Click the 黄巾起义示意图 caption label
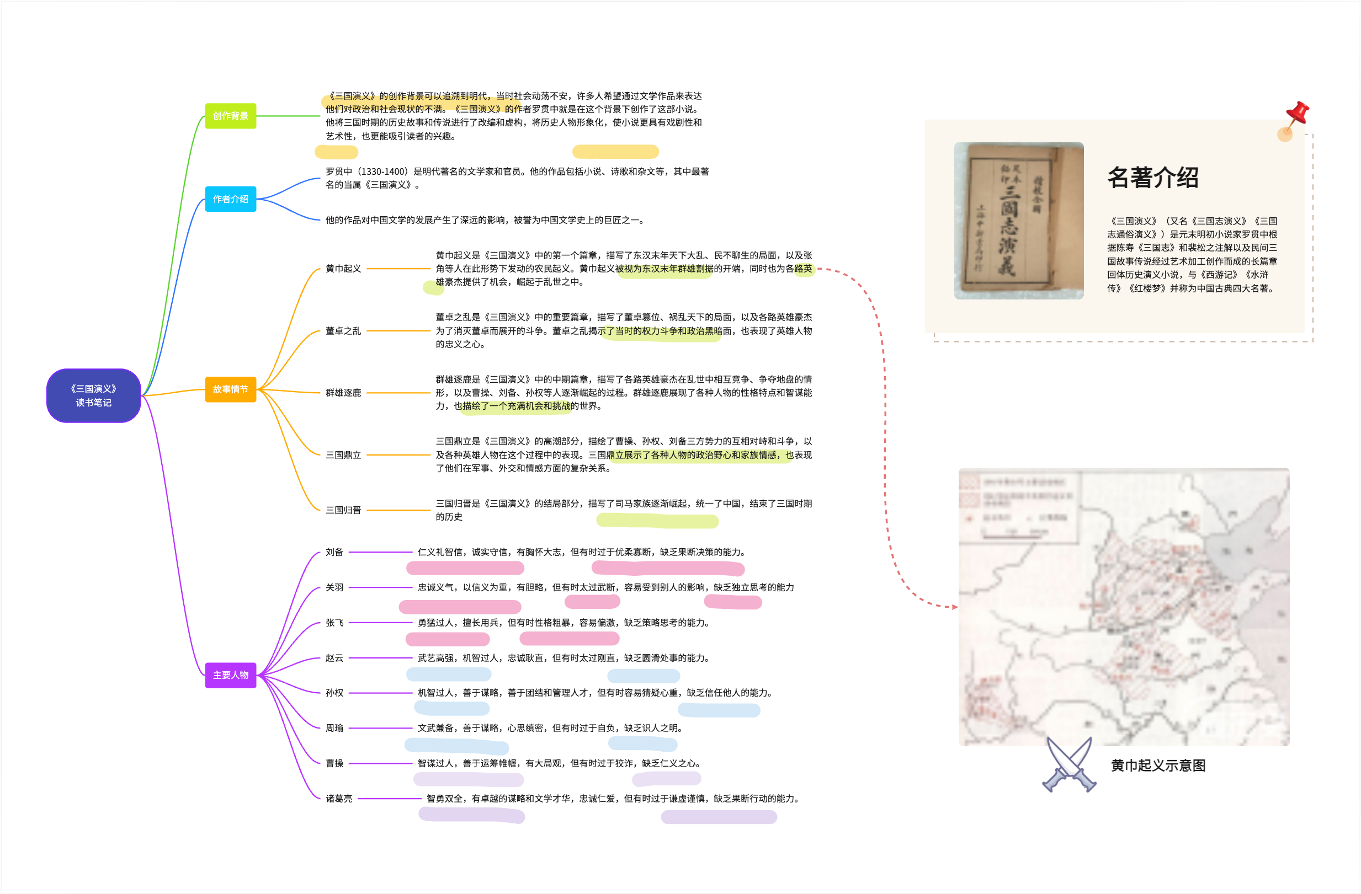1361x894 pixels. pos(1158,765)
